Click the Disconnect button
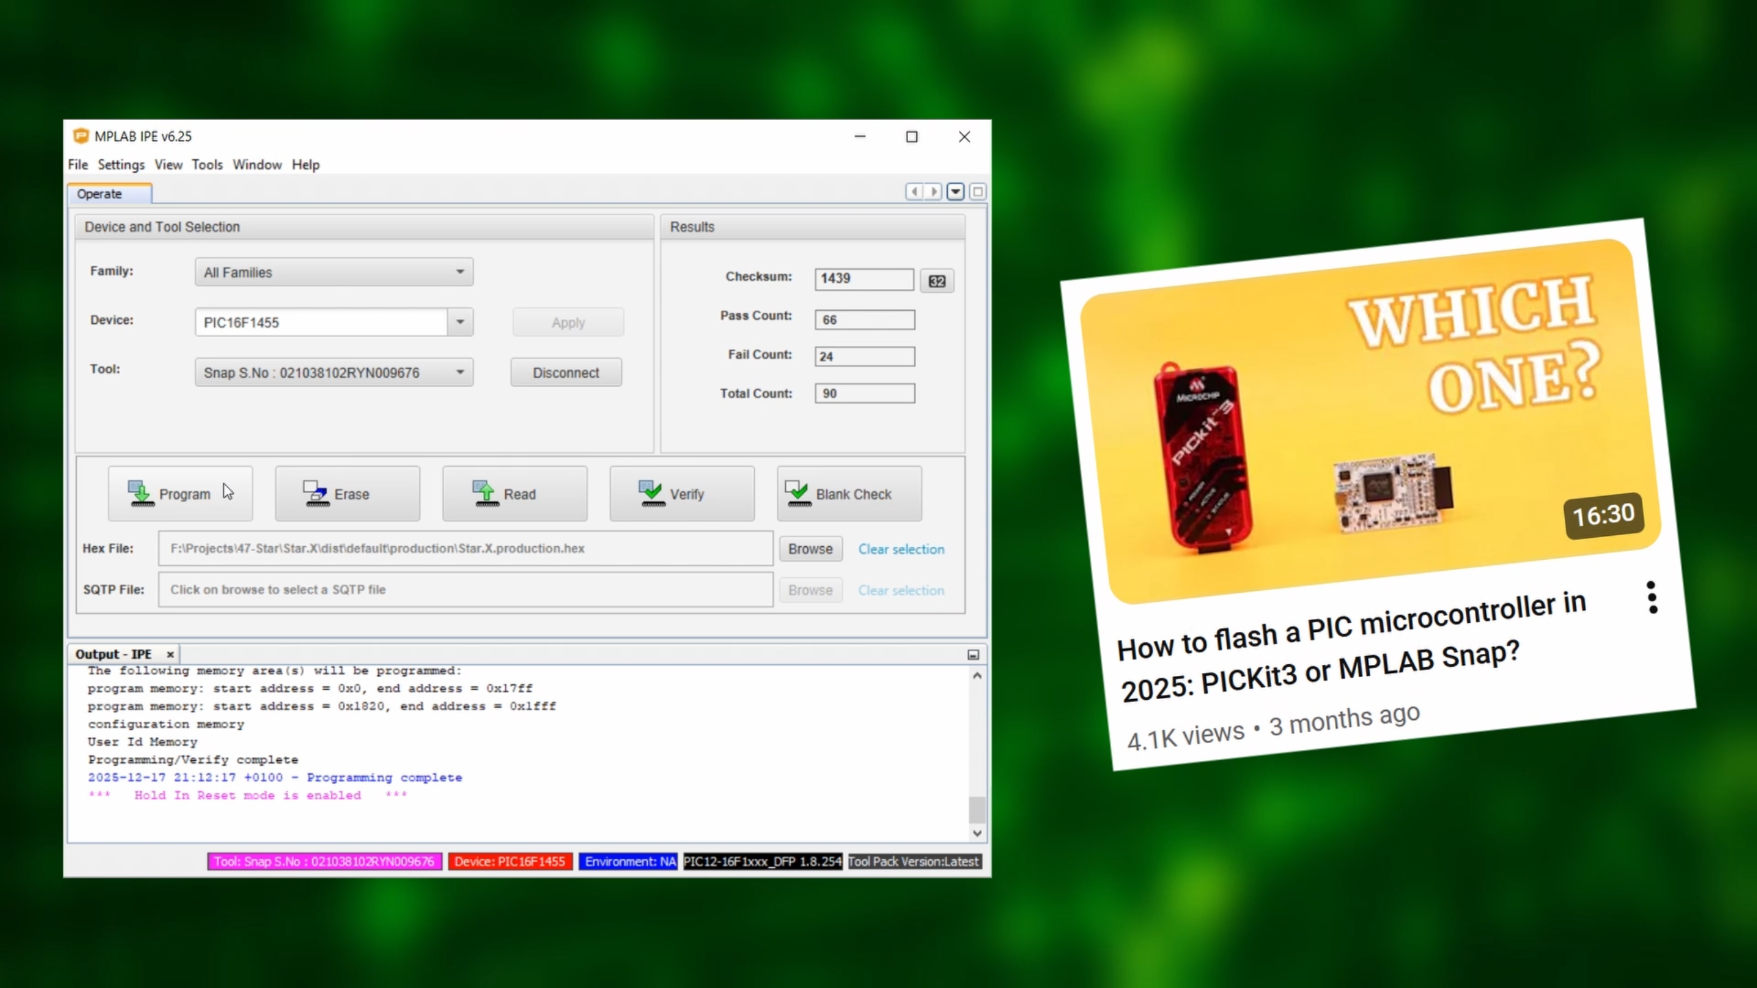The height and width of the screenshot is (988, 1757). point(566,373)
